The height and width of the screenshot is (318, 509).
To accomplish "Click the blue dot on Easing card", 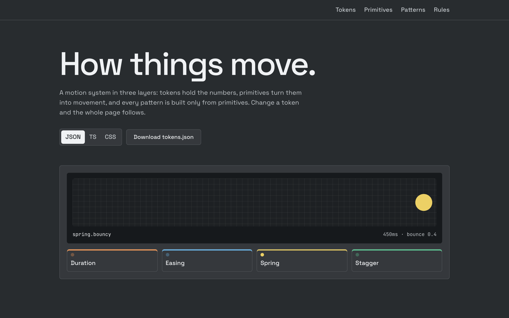I will tap(167, 255).
